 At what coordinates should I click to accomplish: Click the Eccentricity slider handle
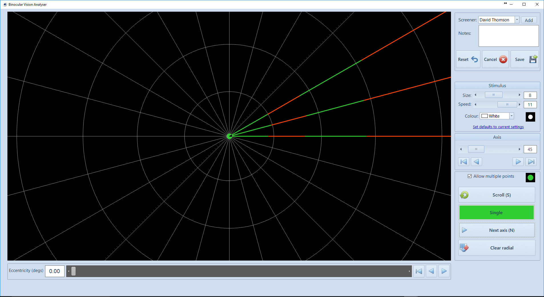pos(73,271)
